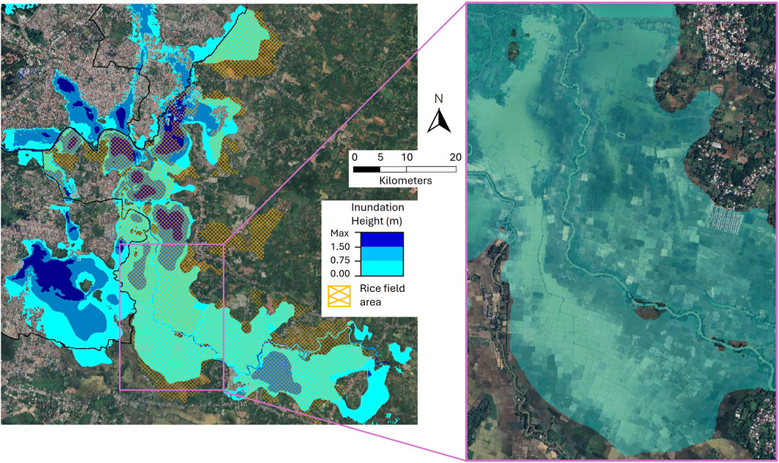Click the '20' scale bar number
Screen dimensions: 779x463
pyautogui.click(x=456, y=157)
